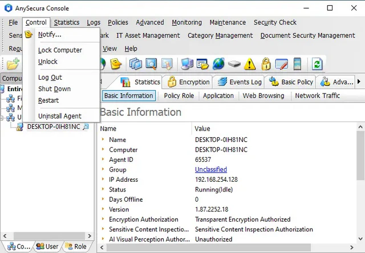Click the remote control hand pointer icon
This screenshot has width=365, height=253.
pyautogui.click(x=167, y=64)
